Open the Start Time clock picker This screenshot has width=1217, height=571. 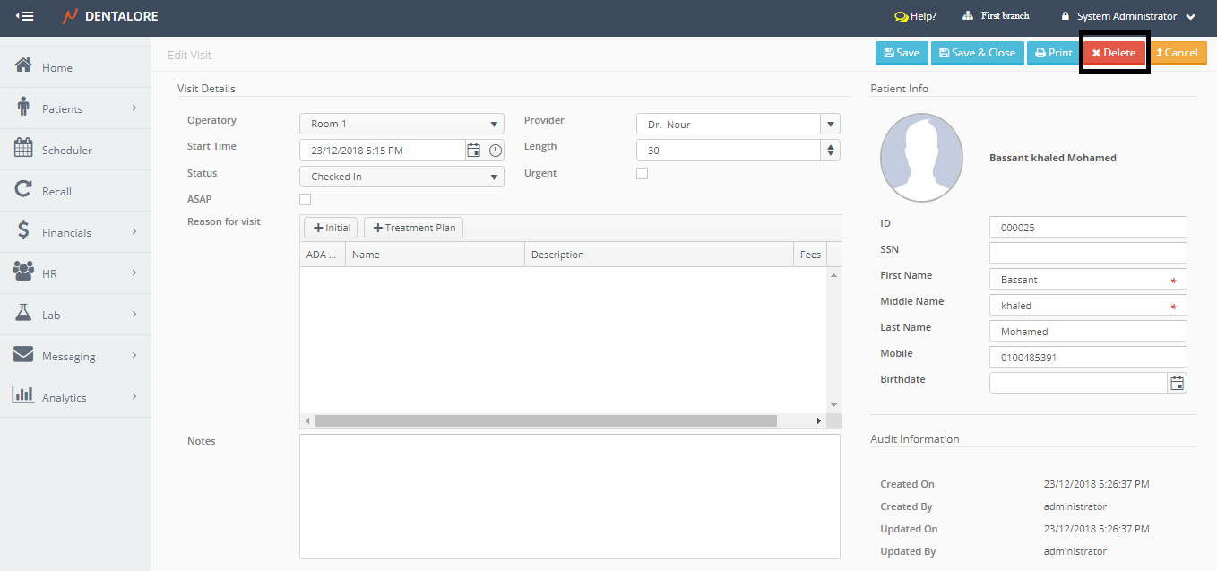(x=496, y=151)
